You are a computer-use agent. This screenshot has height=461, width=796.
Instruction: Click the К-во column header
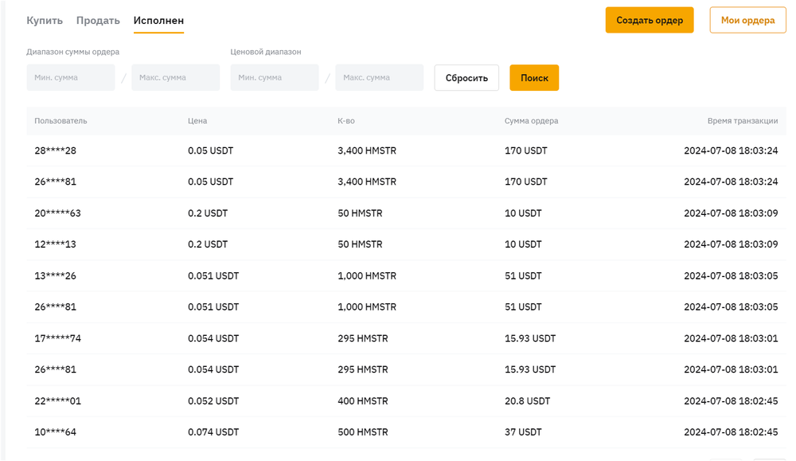click(x=346, y=121)
